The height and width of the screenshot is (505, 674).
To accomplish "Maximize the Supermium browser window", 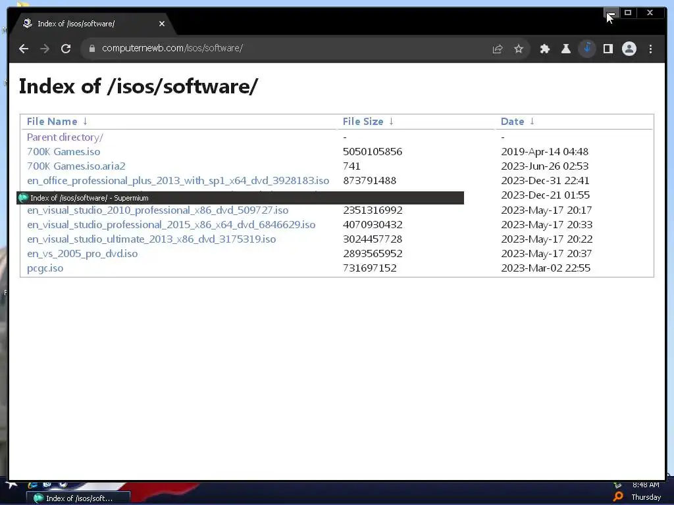I will tap(627, 13).
